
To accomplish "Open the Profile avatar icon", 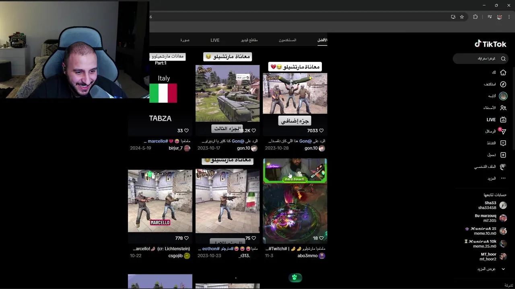I will (x=503, y=167).
